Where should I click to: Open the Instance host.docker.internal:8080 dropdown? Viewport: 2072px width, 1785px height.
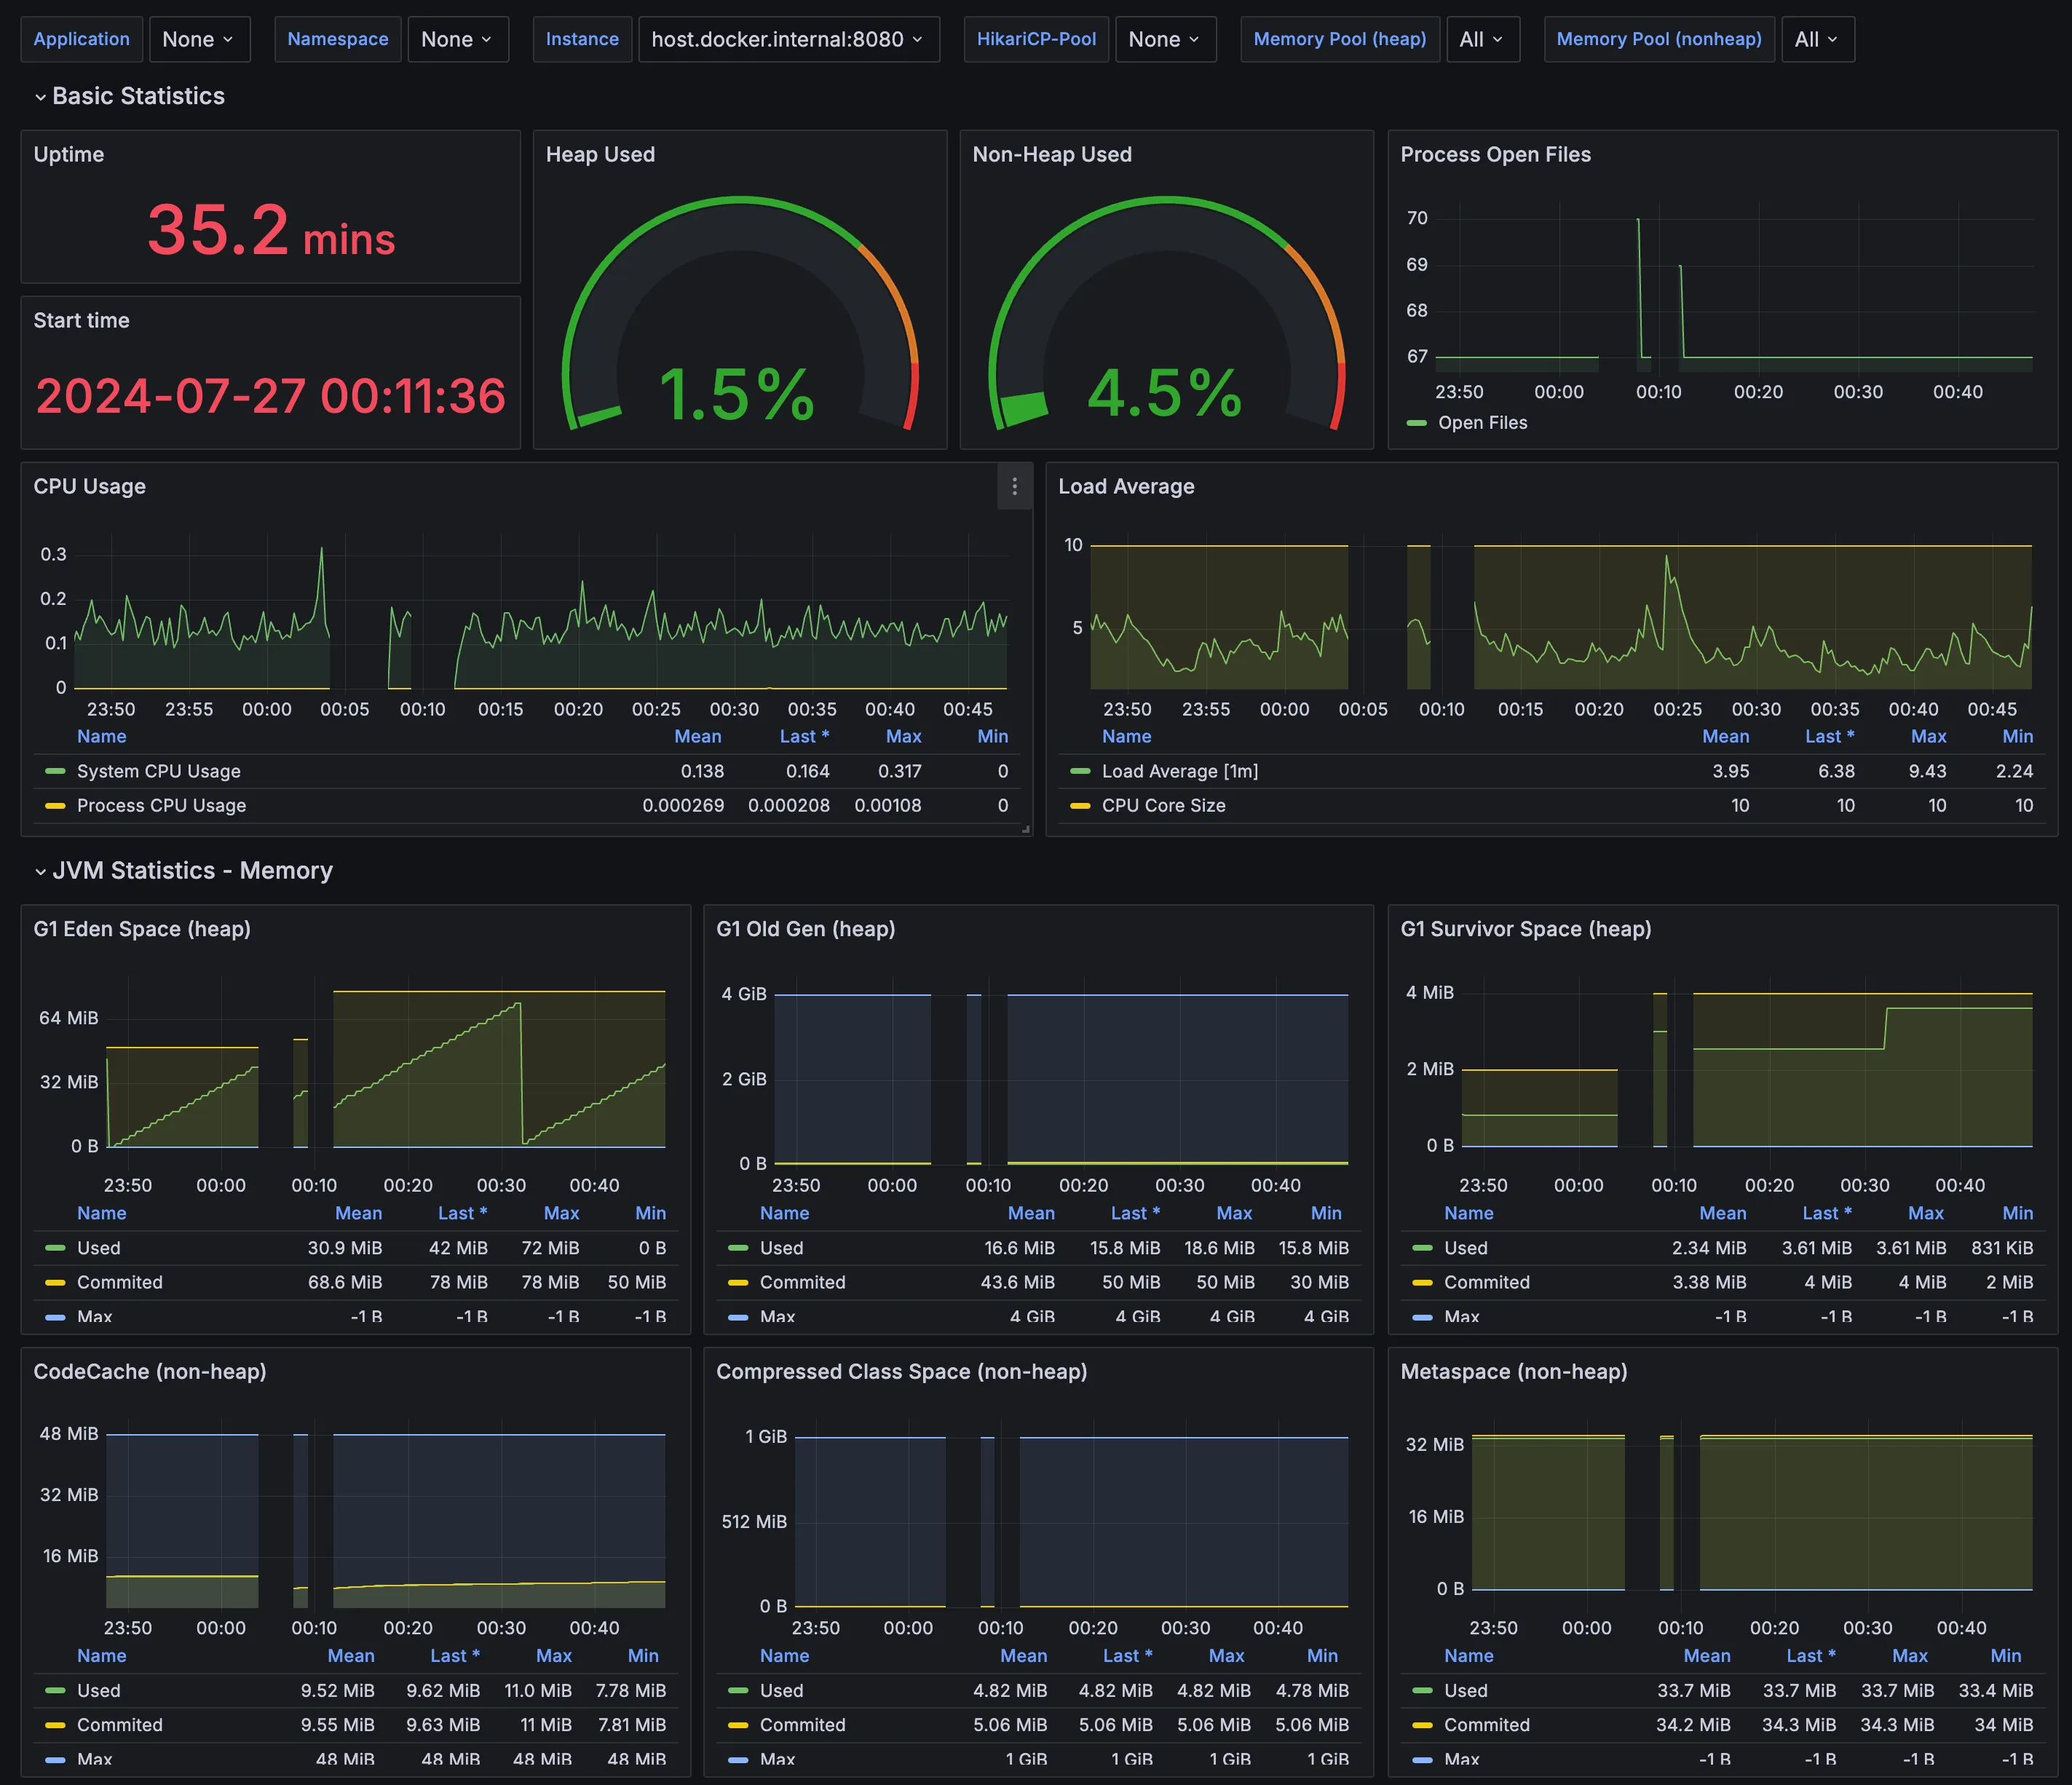tap(787, 39)
